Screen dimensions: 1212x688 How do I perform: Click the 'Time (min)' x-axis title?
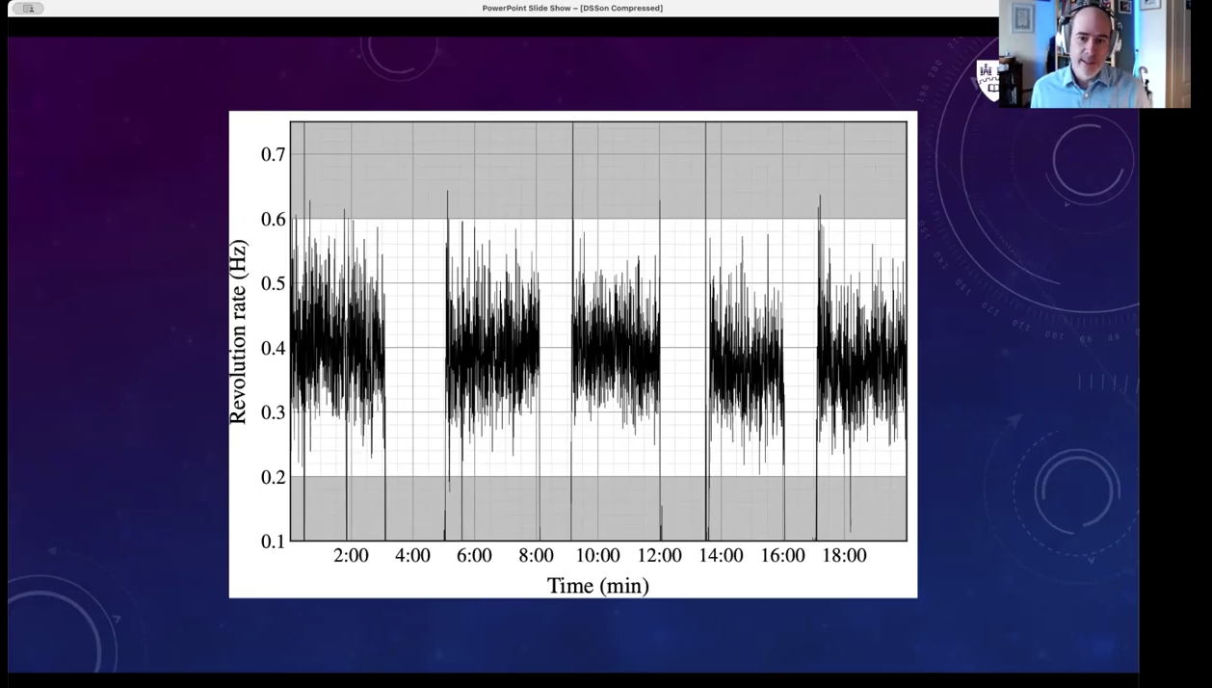(597, 585)
